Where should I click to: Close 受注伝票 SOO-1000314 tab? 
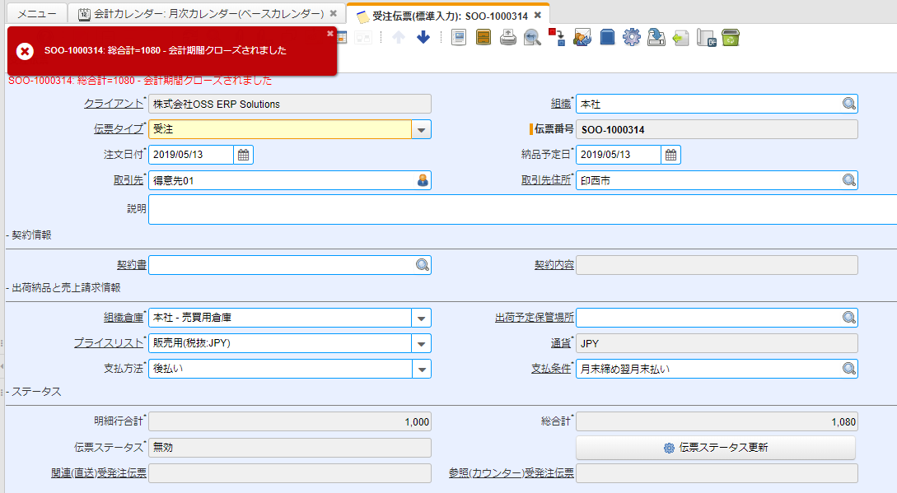(x=538, y=16)
